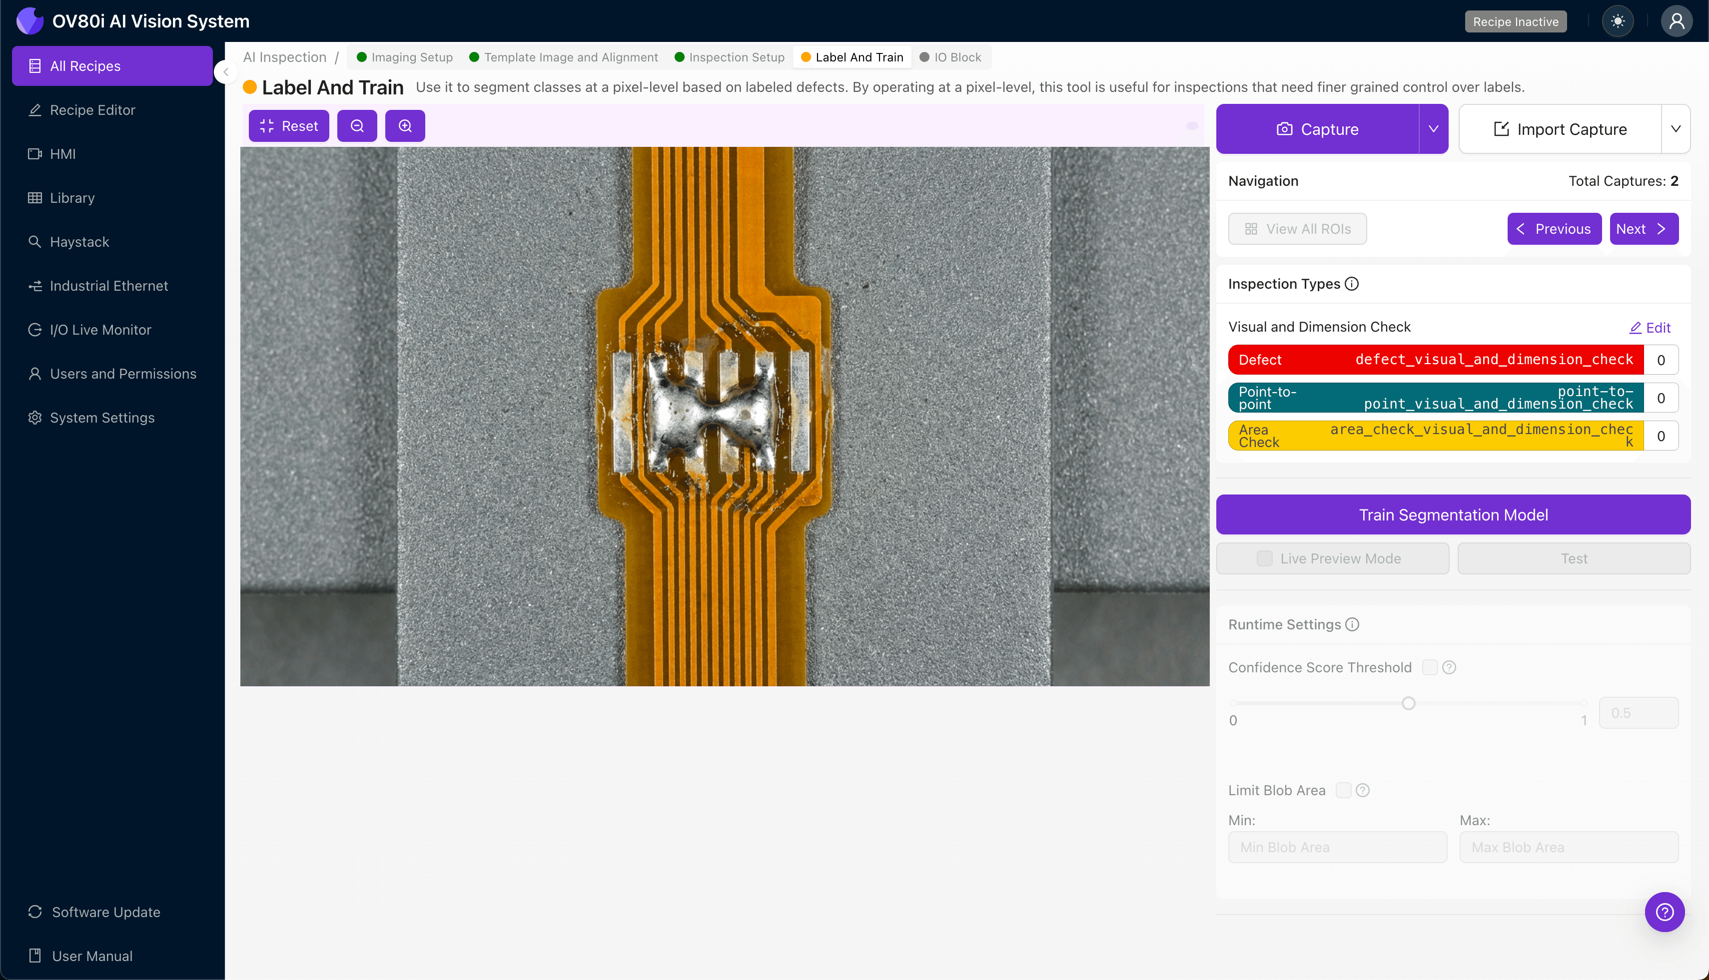Image resolution: width=1709 pixels, height=980 pixels.
Task: Click the zoom out magnifier icon
Action: click(x=357, y=126)
